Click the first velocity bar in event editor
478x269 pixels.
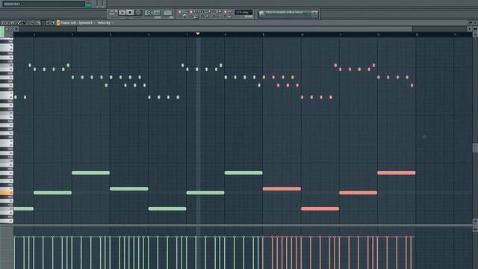pos(14,252)
